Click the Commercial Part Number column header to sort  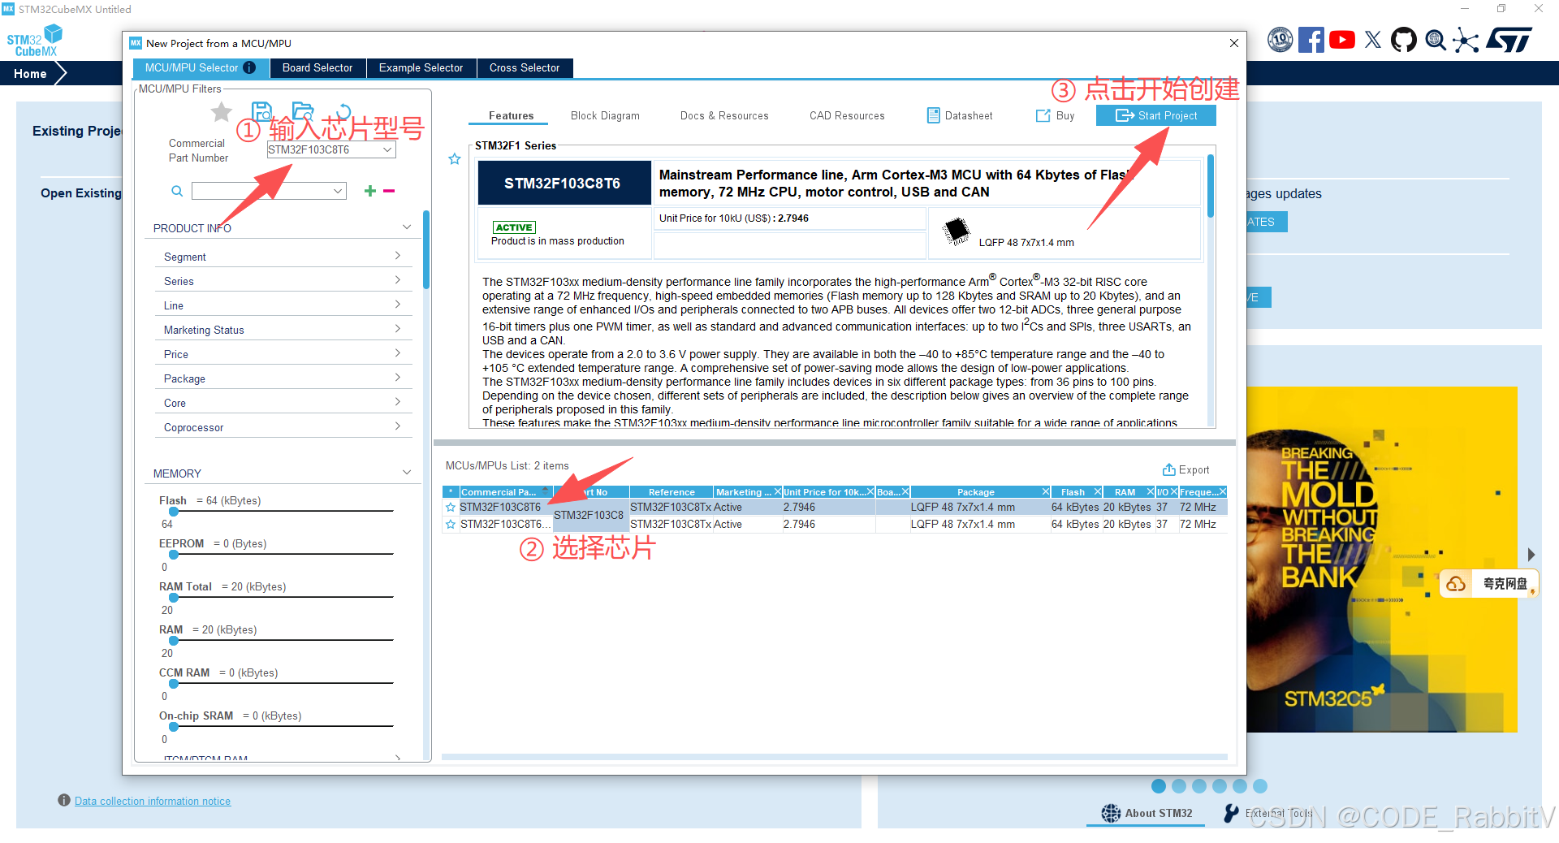[505, 492]
